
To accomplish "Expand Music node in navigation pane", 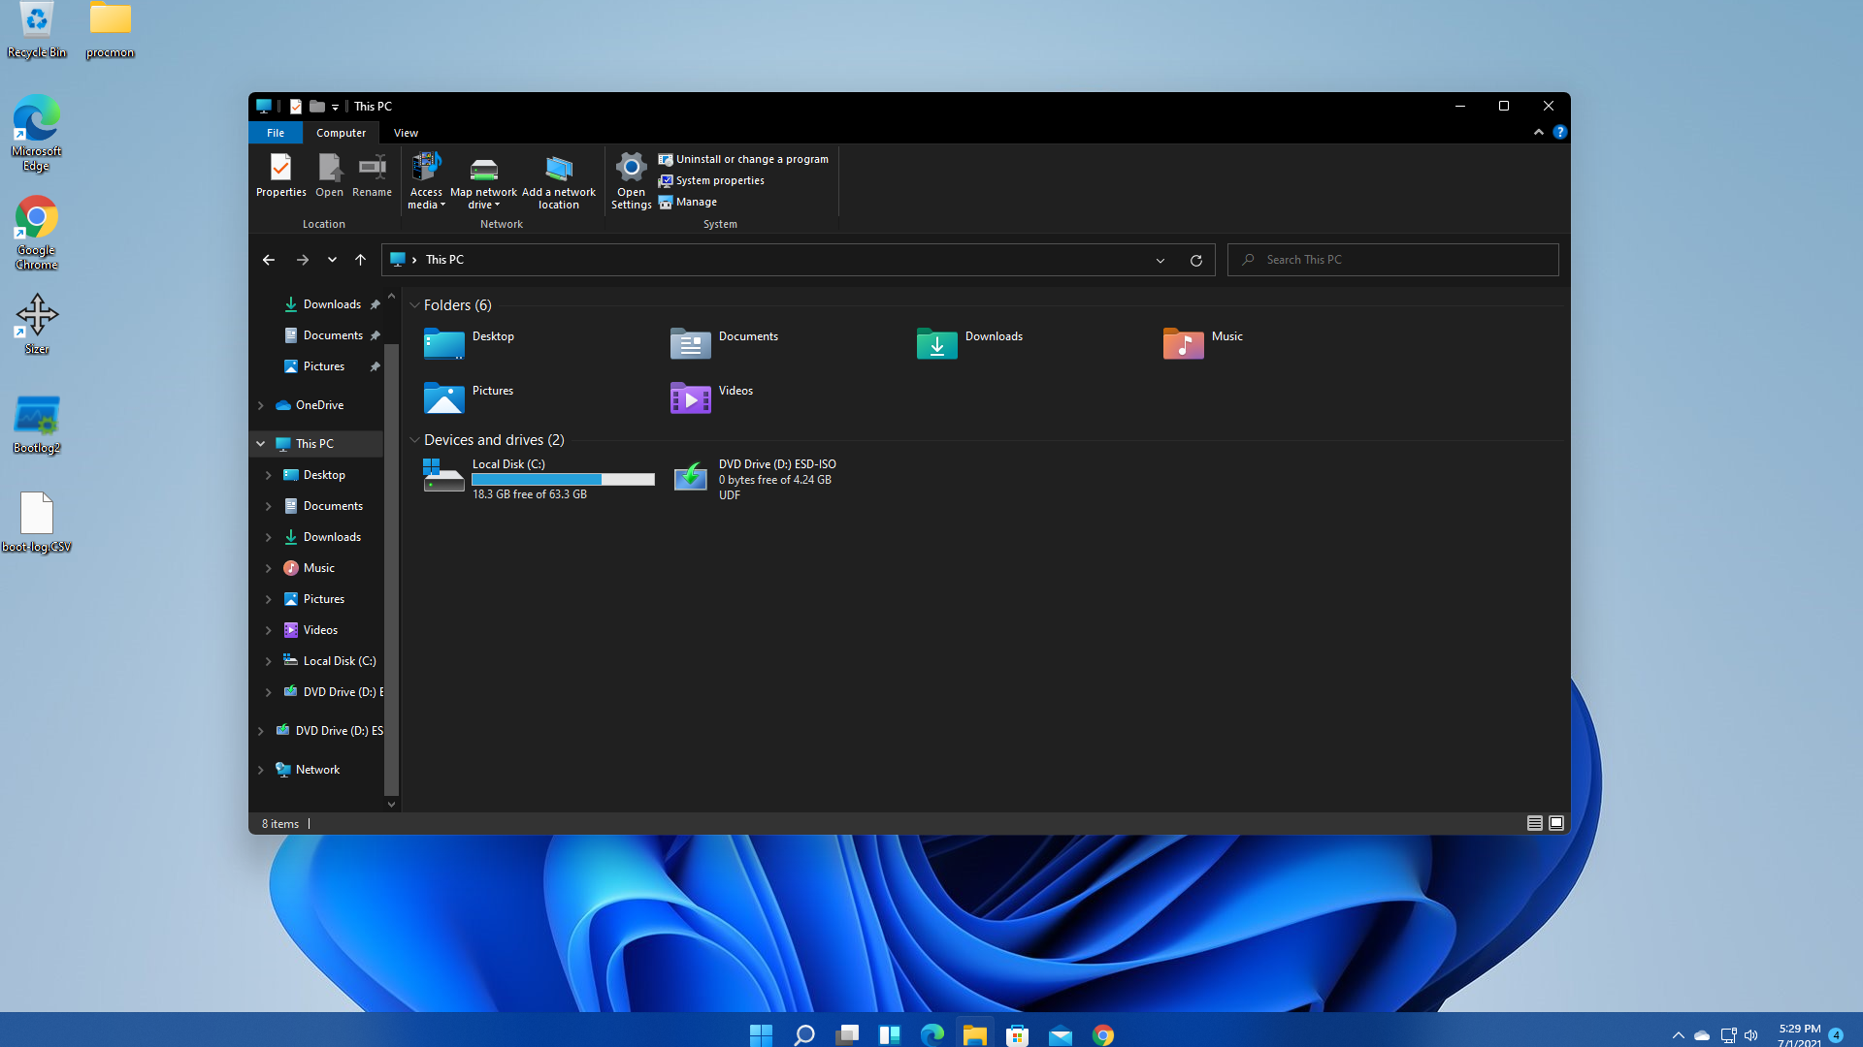I will (x=269, y=568).
